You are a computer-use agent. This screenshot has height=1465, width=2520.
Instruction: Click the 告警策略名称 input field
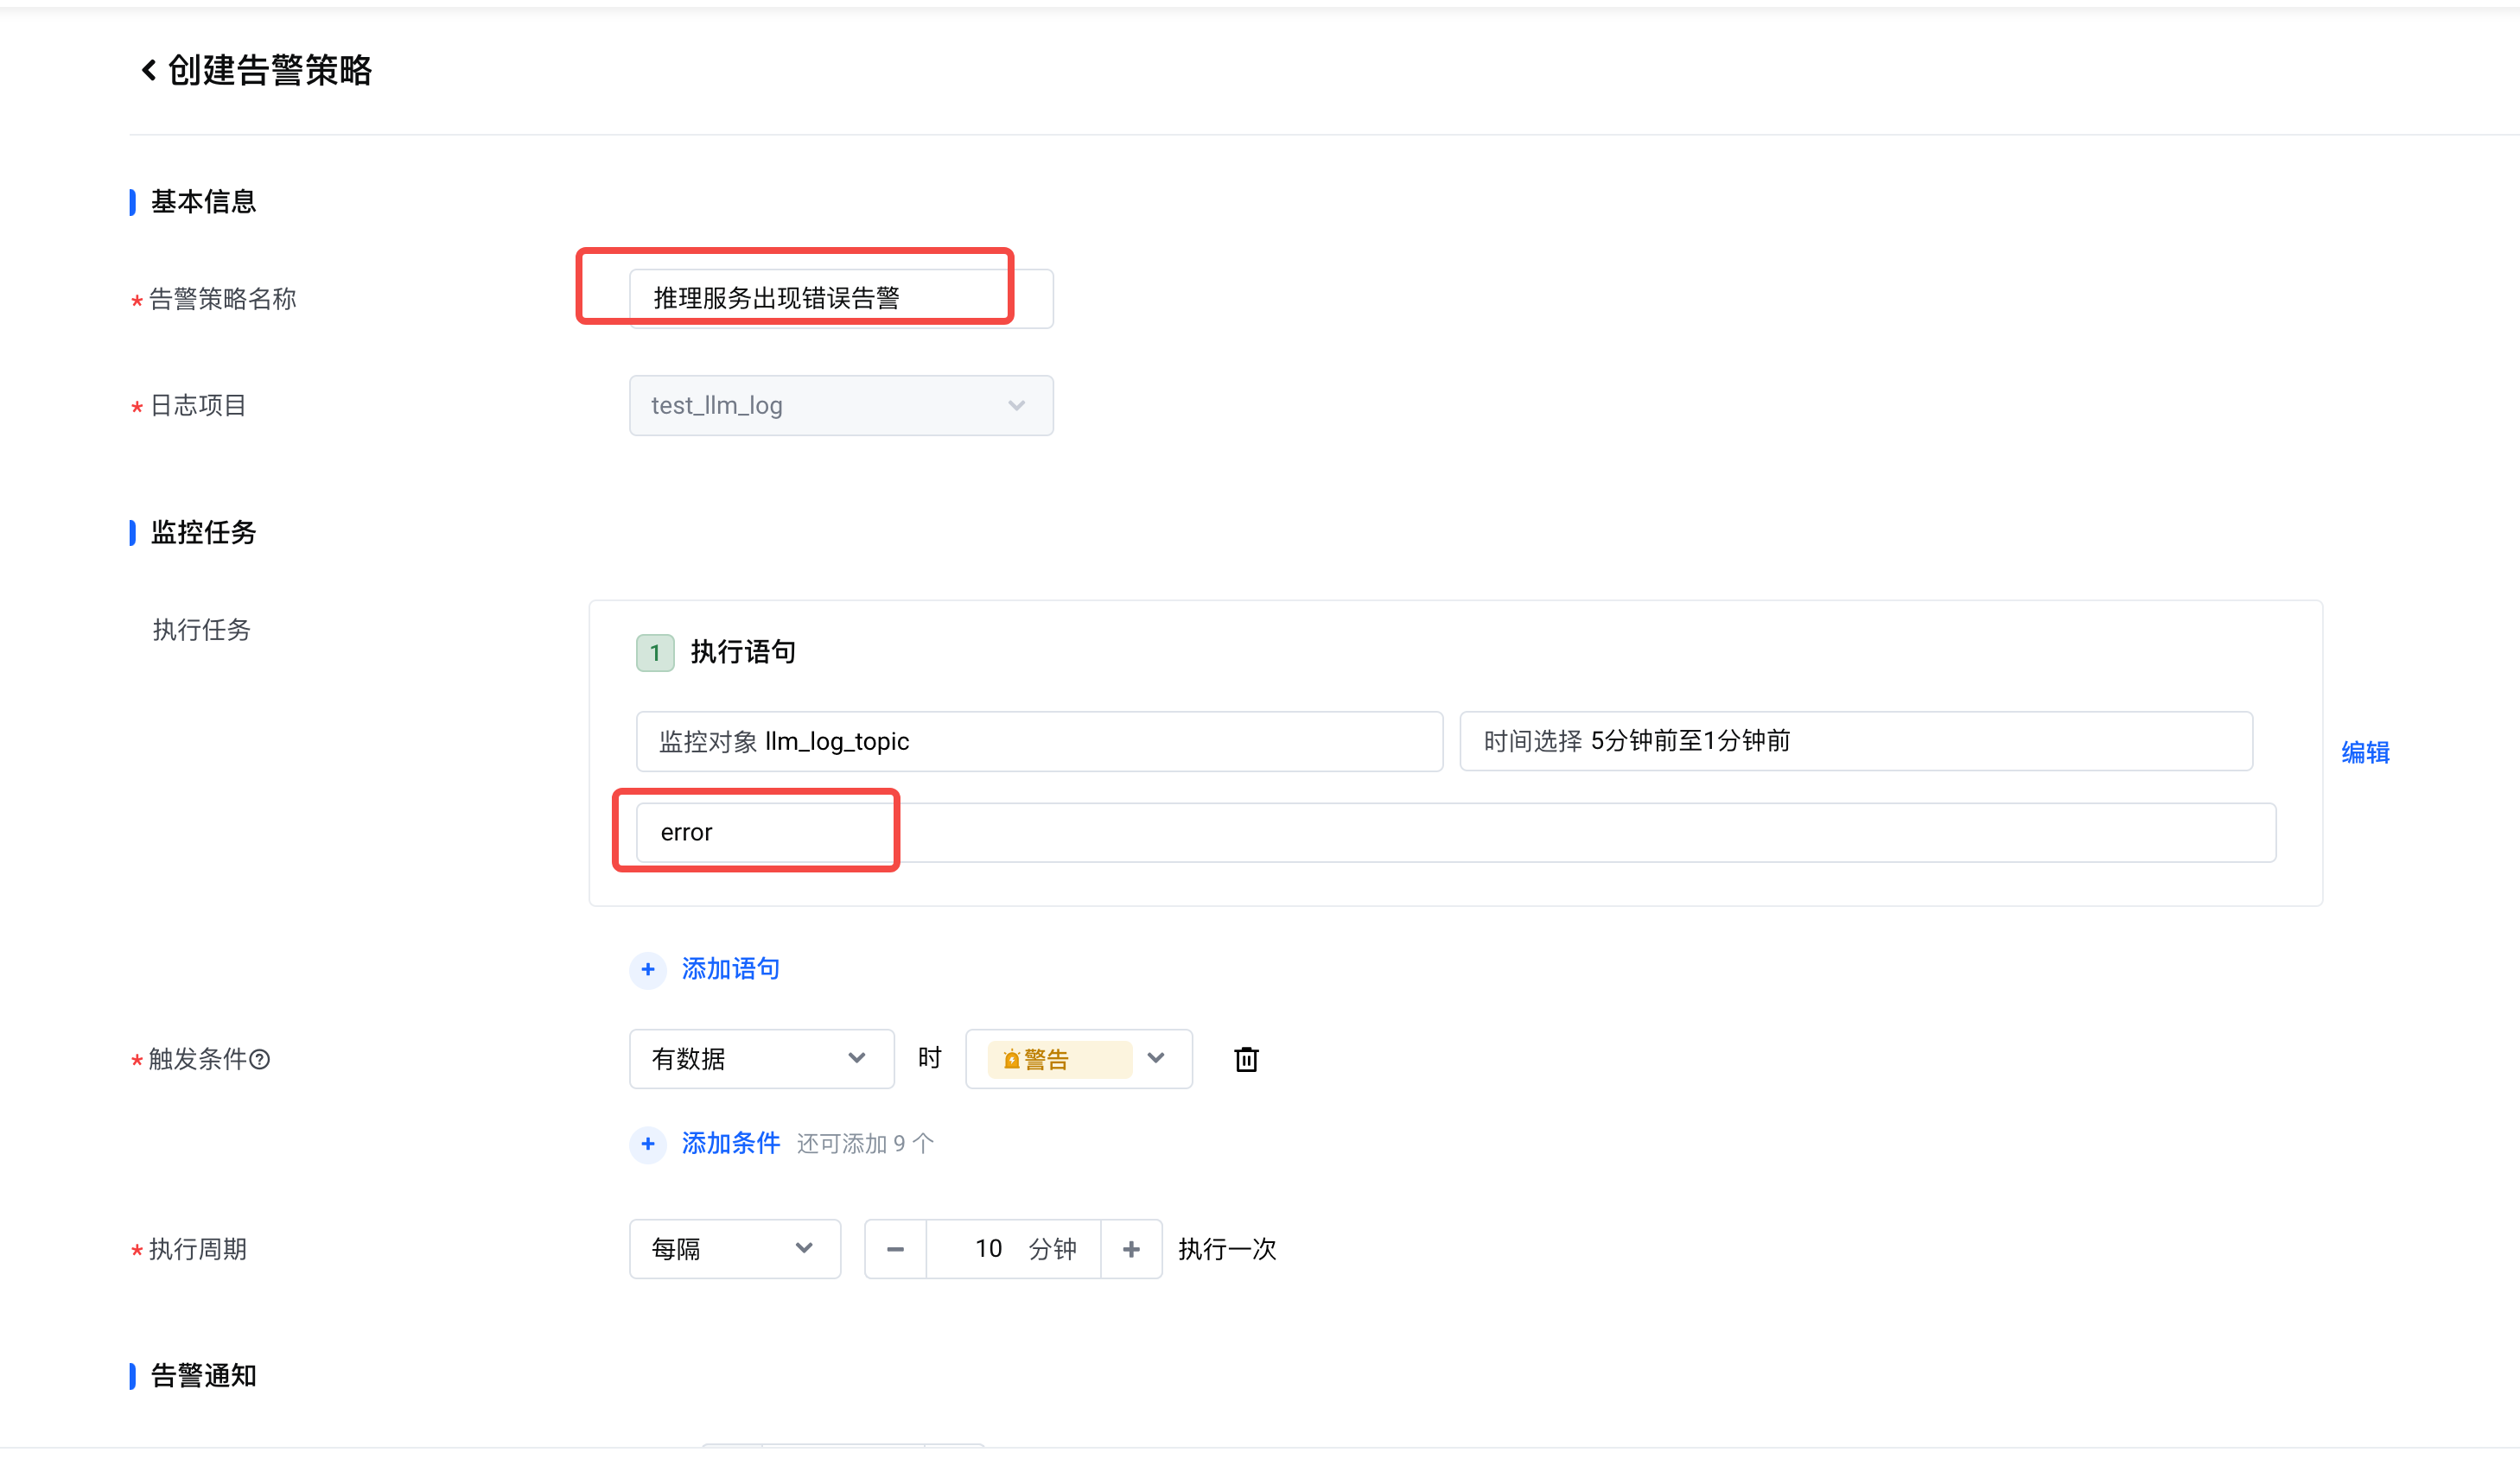(x=840, y=299)
